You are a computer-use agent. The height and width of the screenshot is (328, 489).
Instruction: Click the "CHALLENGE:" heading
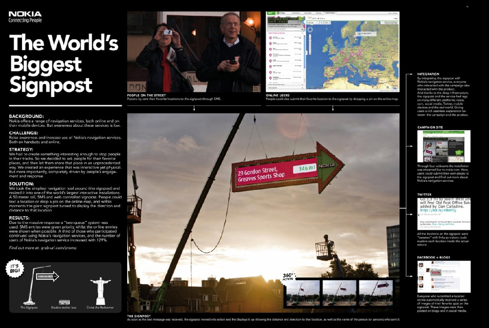point(23,133)
